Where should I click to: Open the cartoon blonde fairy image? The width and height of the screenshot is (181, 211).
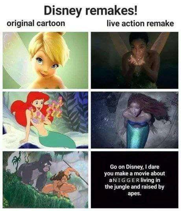pyautogui.click(x=45, y=60)
